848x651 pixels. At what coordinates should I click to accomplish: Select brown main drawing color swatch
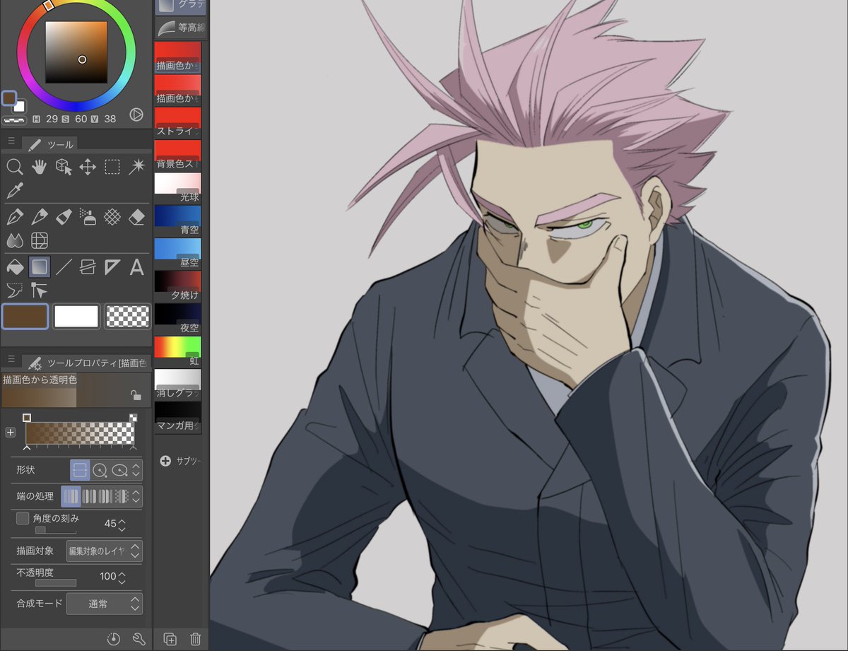pos(25,317)
